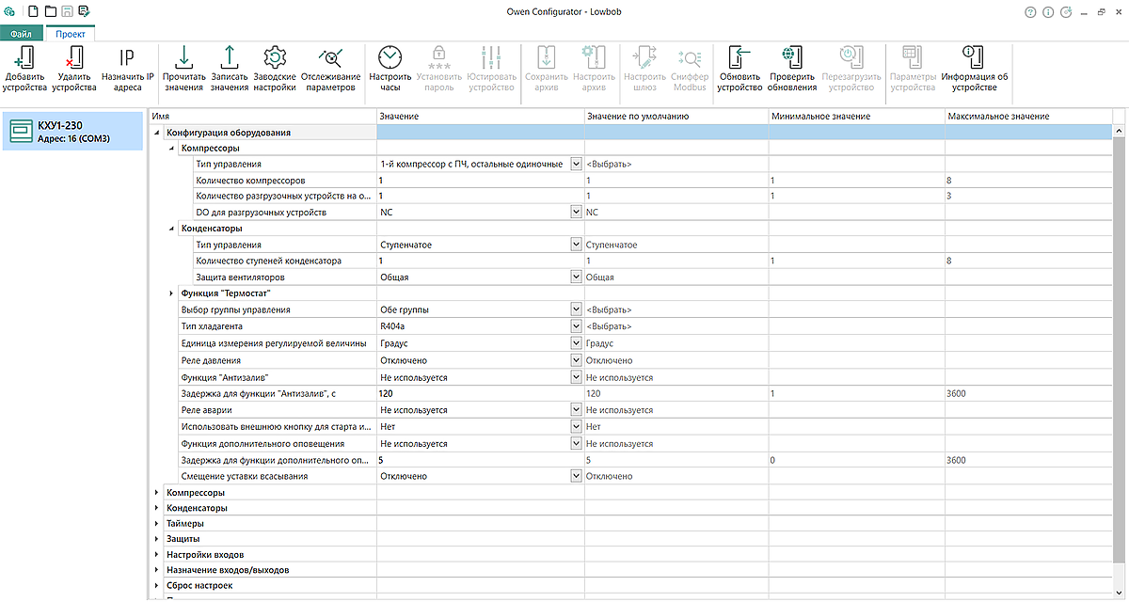The height and width of the screenshot is (602, 1129).
Task: Click the save-as edit icon
Action: coord(84,11)
